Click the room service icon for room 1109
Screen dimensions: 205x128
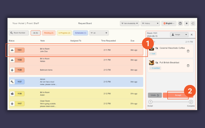[x=12, y=60]
